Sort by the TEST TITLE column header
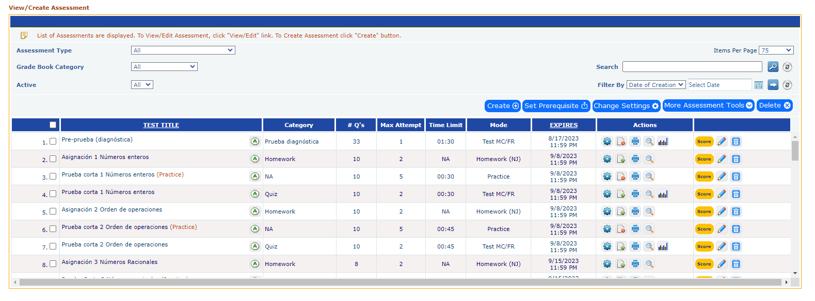 pos(161,125)
